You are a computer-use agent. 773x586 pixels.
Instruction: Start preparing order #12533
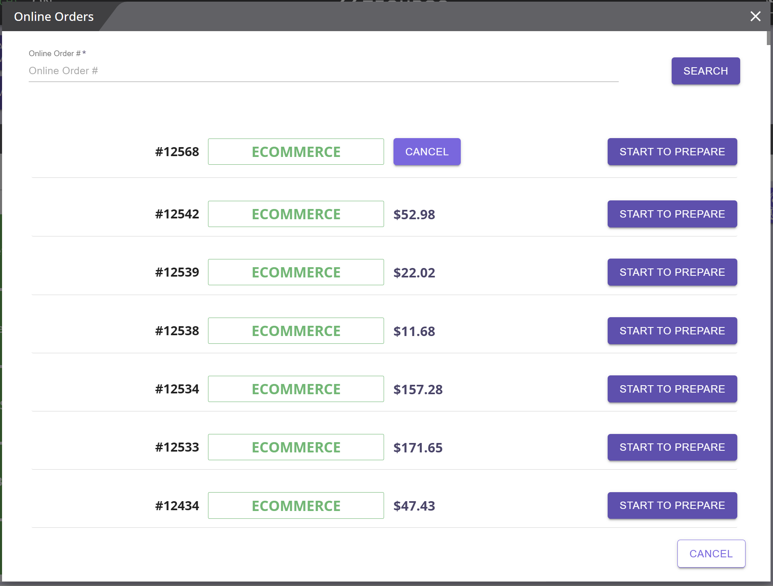672,447
